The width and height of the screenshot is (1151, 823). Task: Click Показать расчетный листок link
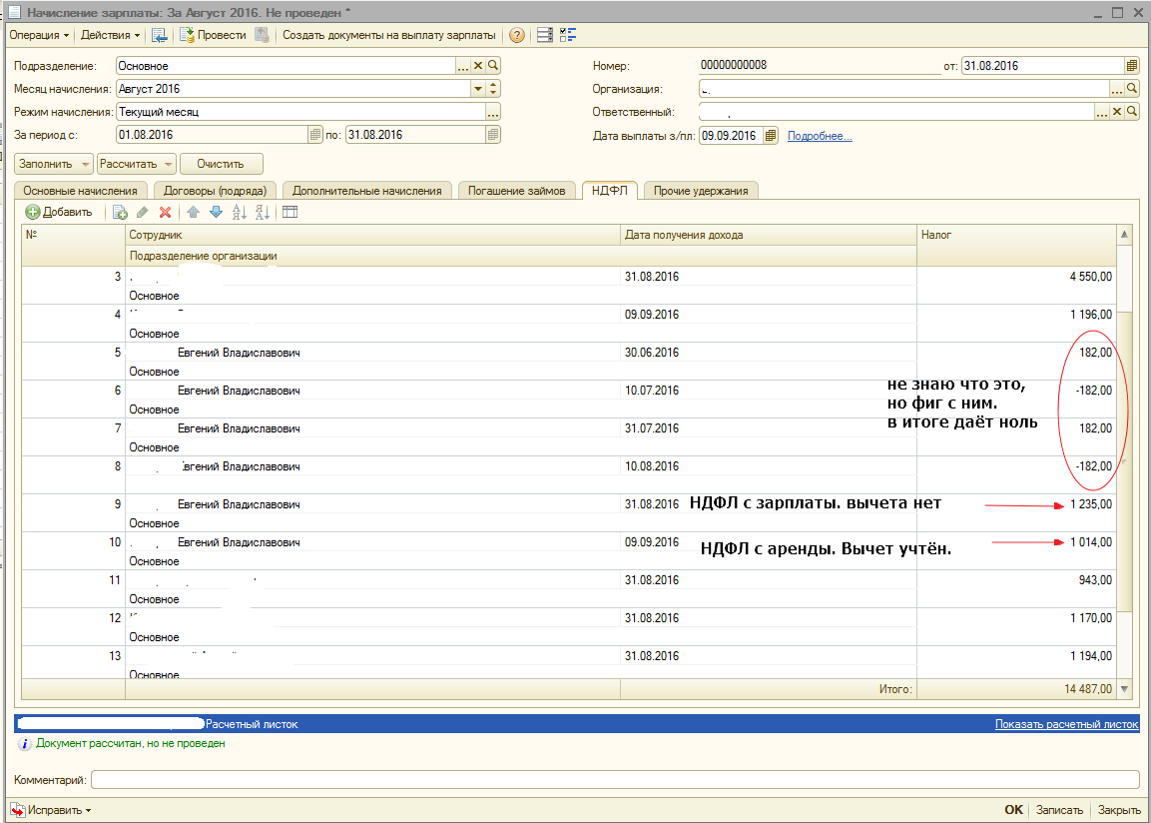(1066, 724)
